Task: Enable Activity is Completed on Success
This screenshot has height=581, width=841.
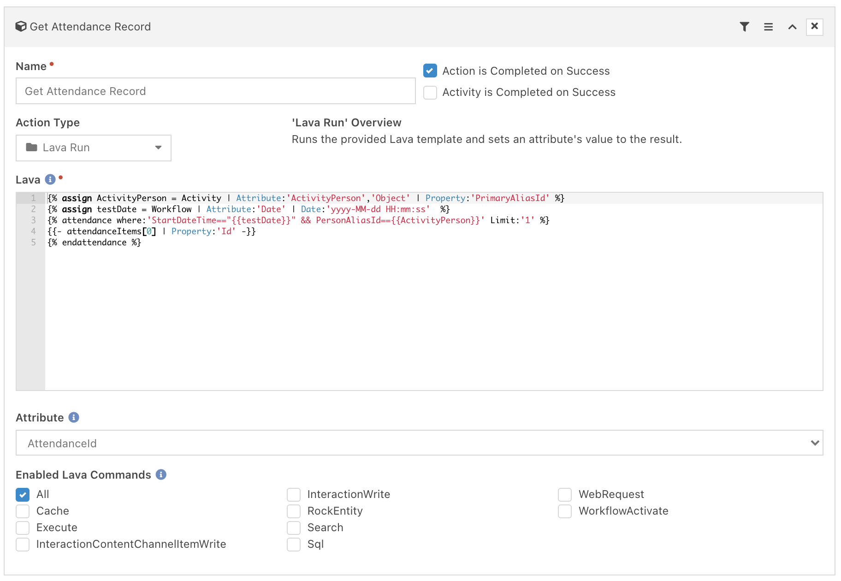Action: coord(430,92)
